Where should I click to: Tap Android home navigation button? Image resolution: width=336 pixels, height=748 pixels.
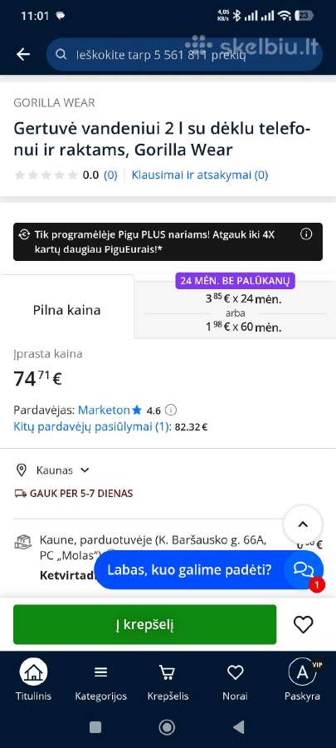[167, 726]
